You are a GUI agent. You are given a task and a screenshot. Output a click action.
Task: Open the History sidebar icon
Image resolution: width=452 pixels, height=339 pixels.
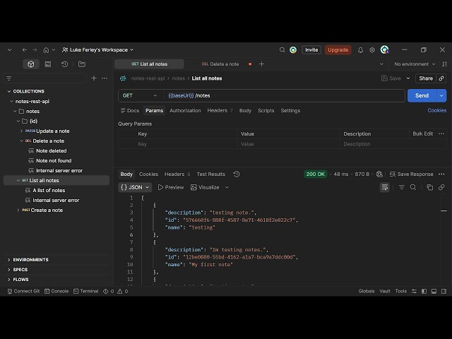pyautogui.click(x=64, y=64)
